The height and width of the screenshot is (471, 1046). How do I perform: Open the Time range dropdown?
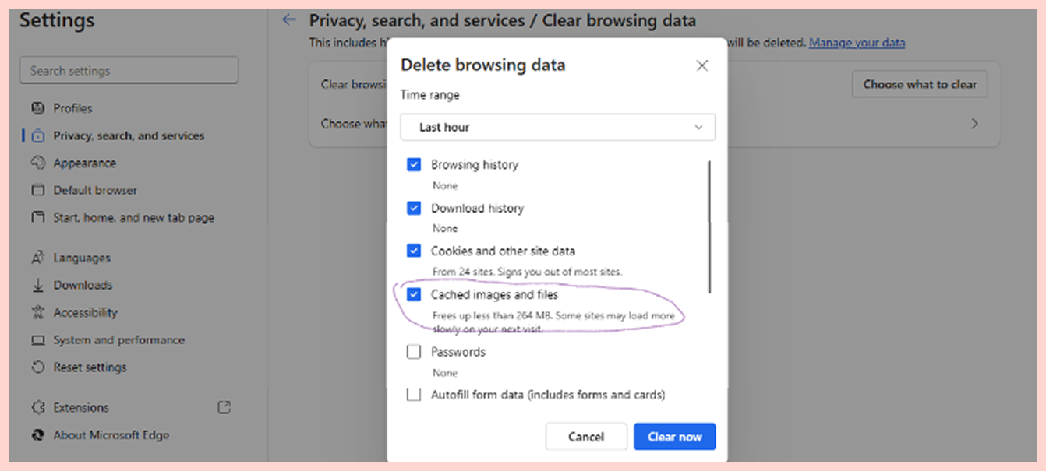[557, 128]
